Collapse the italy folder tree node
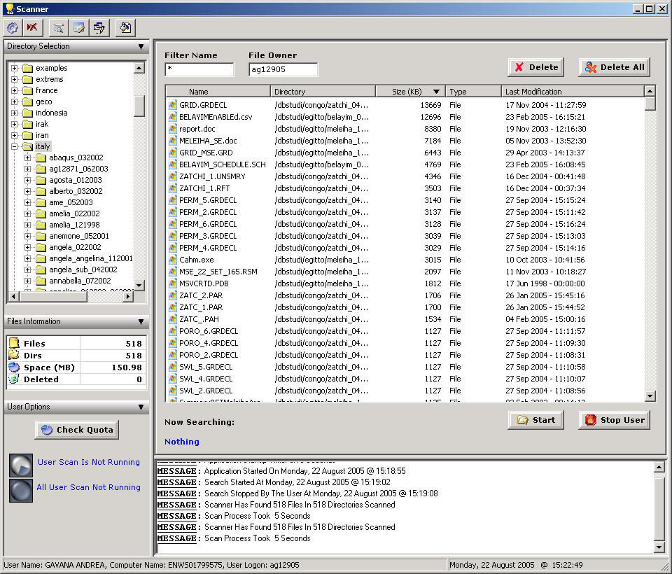The width and height of the screenshot is (672, 574). (x=14, y=146)
